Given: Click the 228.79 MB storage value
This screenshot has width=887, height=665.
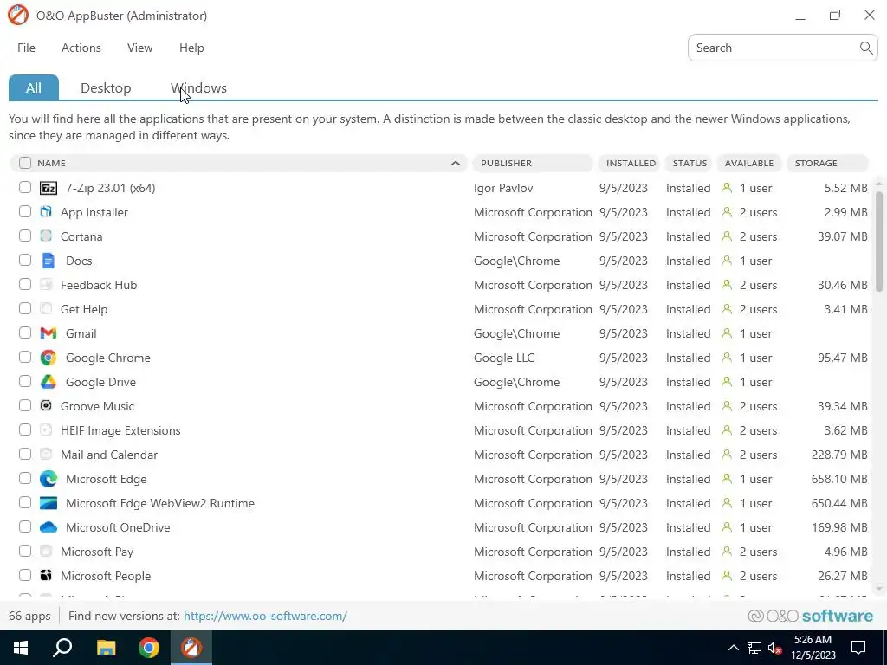Looking at the screenshot, I should (839, 455).
